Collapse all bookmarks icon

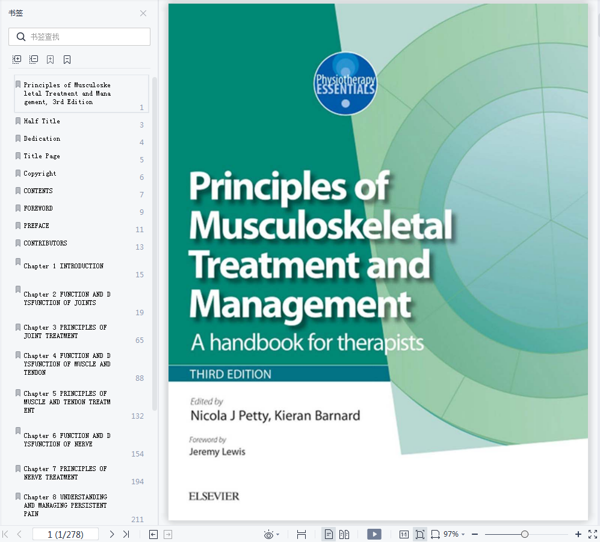point(34,60)
